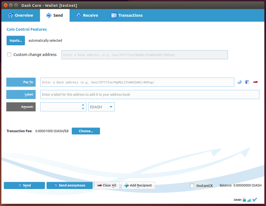Viewport: 266px width, 206px height.
Task: Click the Coin Control Features heading
Action: (x=27, y=29)
